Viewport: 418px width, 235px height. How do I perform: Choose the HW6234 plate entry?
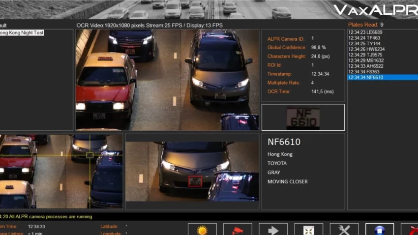coord(366,49)
